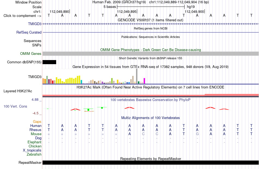Click the 4.88 conservation axis value

35,100
